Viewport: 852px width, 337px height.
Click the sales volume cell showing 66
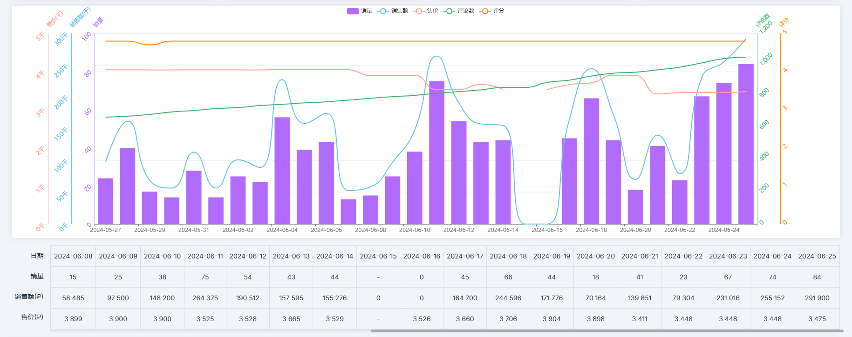(508, 277)
